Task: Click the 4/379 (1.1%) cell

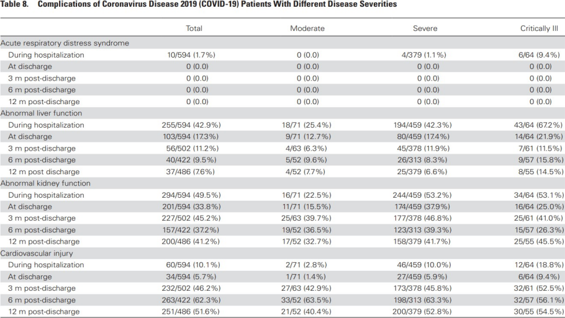Action: coord(424,55)
